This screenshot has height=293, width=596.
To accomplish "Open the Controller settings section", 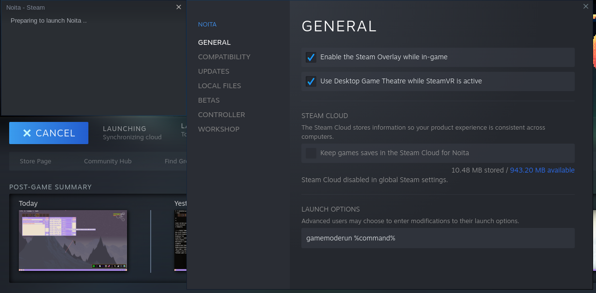I will point(221,115).
